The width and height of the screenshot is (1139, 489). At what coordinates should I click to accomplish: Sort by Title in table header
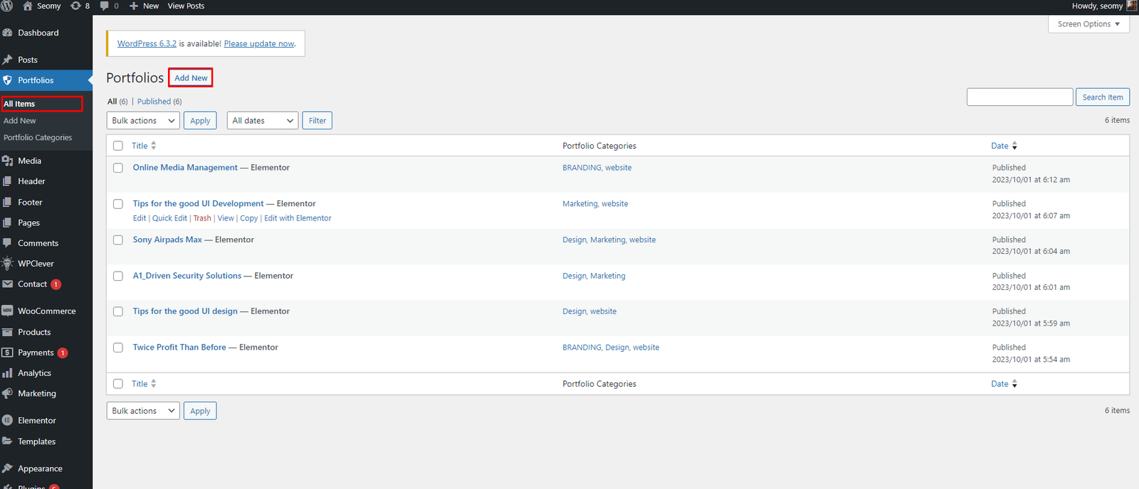tap(144, 146)
